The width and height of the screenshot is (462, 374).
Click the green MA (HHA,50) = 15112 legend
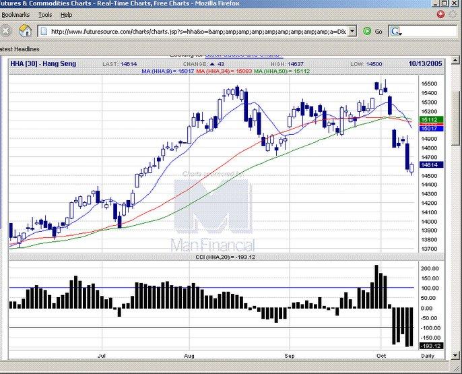(x=282, y=71)
